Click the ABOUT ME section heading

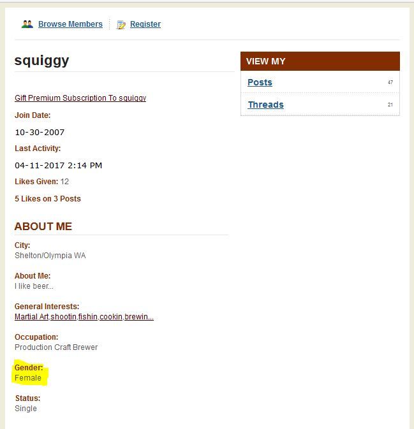43,226
